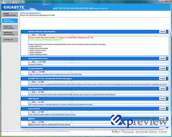Click the status text about value-added software
172x137 pixels.
point(35,132)
